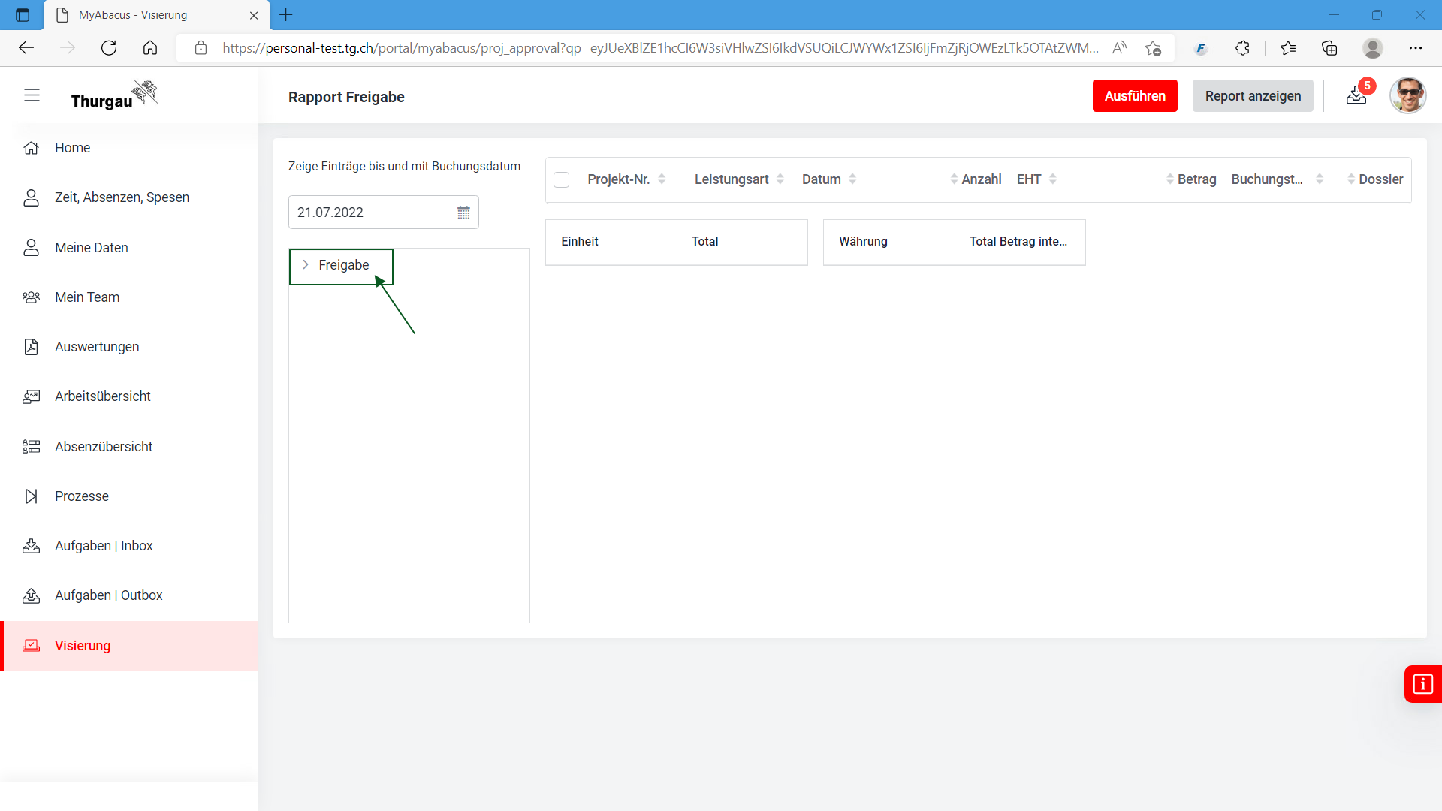The height and width of the screenshot is (811, 1442).
Task: Toggle the select-all checkbox in table header
Action: (561, 179)
